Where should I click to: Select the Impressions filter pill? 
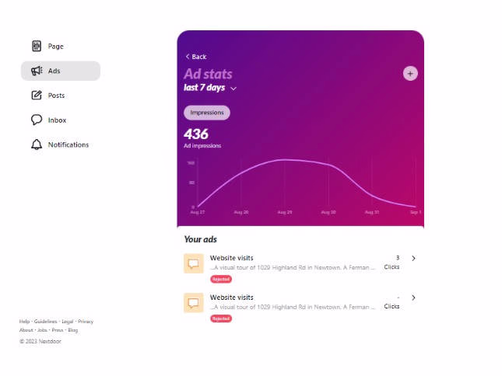(207, 113)
